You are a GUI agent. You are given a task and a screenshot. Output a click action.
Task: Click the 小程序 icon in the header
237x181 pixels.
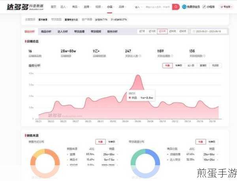pyautogui.click(x=204, y=7)
